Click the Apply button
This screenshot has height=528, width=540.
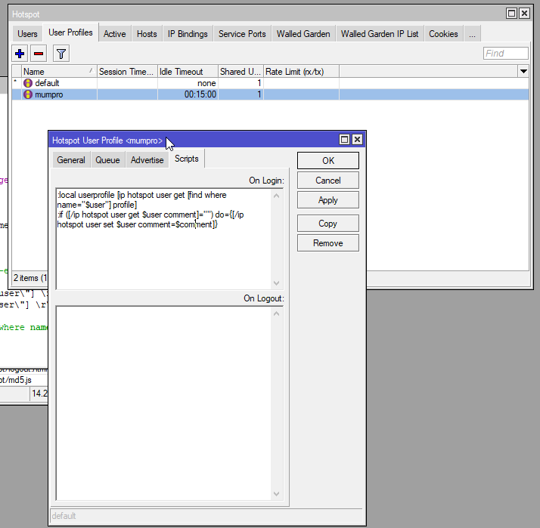click(328, 200)
